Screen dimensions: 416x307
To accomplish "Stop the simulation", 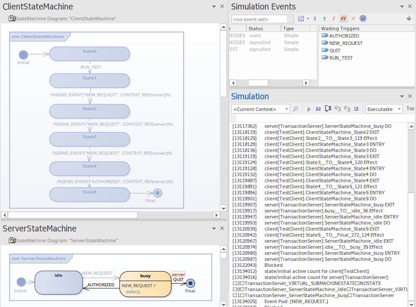I will click(x=356, y=109).
